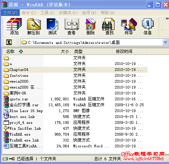This screenshot has width=169, height=164.
Task: Click the WinRAR title bar app icon
Action: click(5, 4)
